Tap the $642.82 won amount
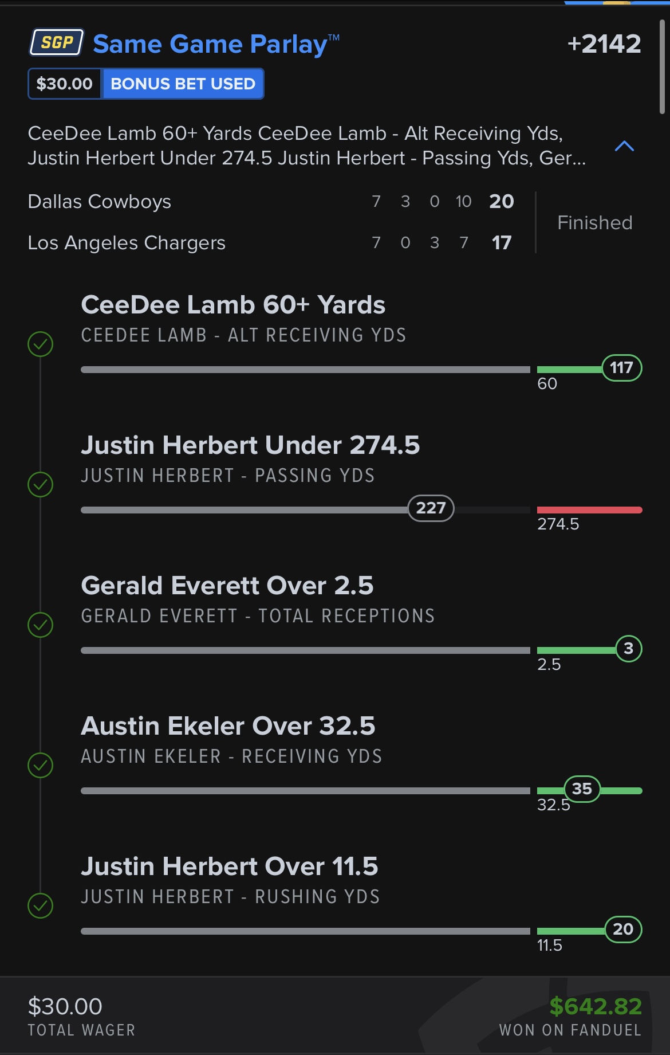This screenshot has height=1055, width=670. (x=596, y=1006)
